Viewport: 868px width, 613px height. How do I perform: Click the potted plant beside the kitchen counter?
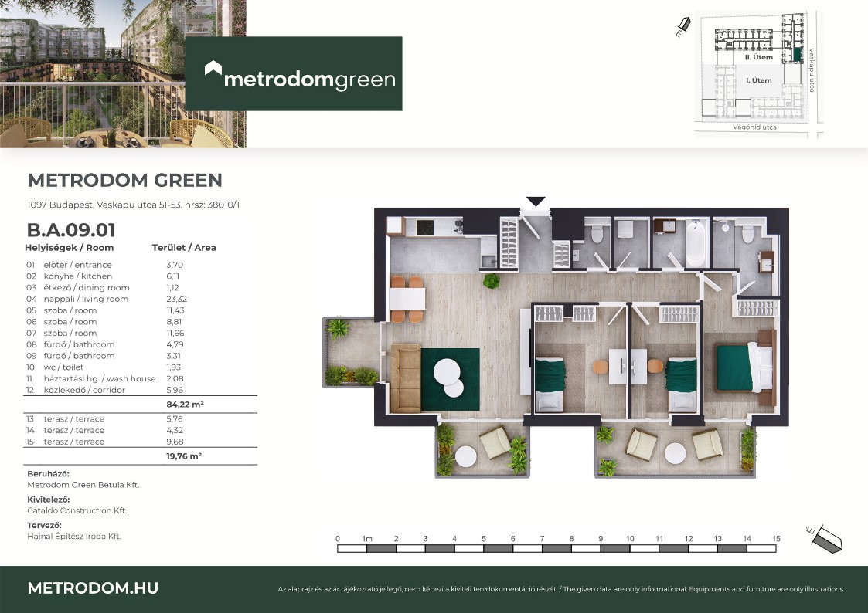pyautogui.click(x=491, y=281)
